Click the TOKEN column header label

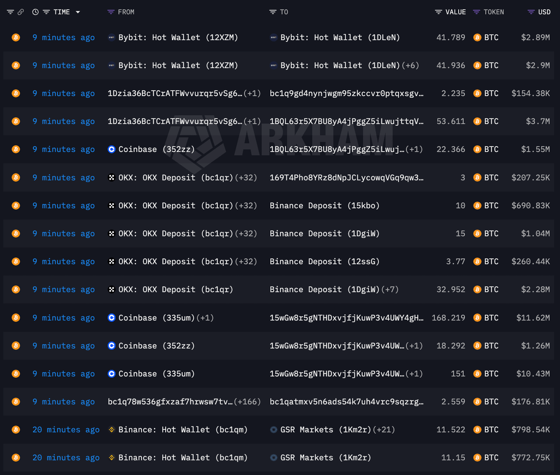tap(494, 12)
